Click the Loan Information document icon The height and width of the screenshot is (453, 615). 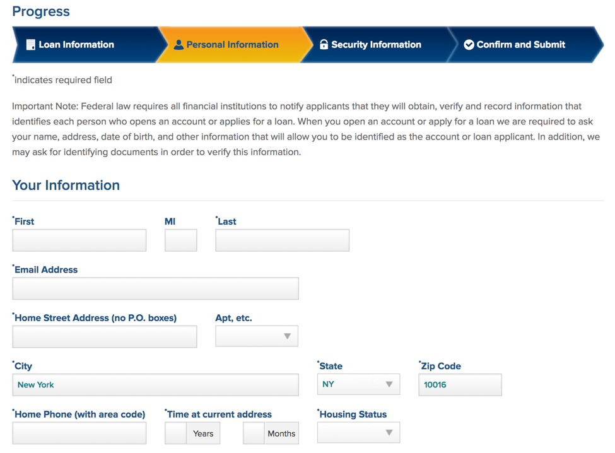(31, 45)
